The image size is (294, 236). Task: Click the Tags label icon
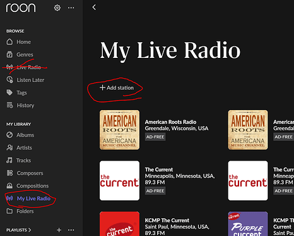9,93
